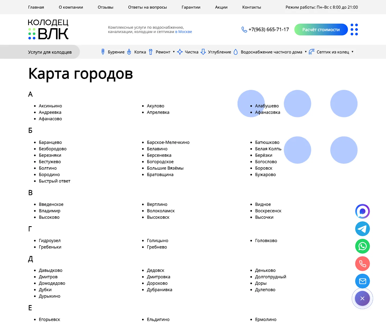Open the Волоколамск city link
The image size is (386, 322).
[x=161, y=211]
